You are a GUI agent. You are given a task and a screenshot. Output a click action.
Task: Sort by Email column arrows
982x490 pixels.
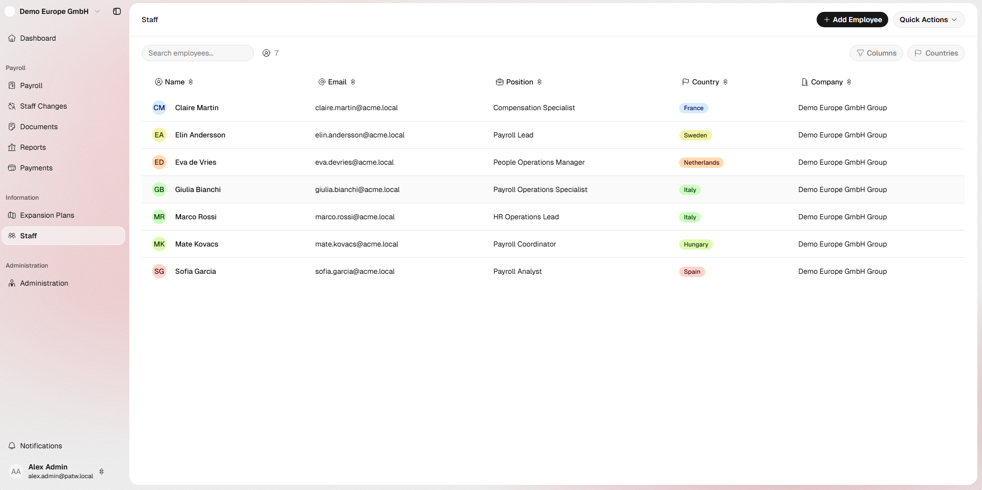pyautogui.click(x=353, y=82)
